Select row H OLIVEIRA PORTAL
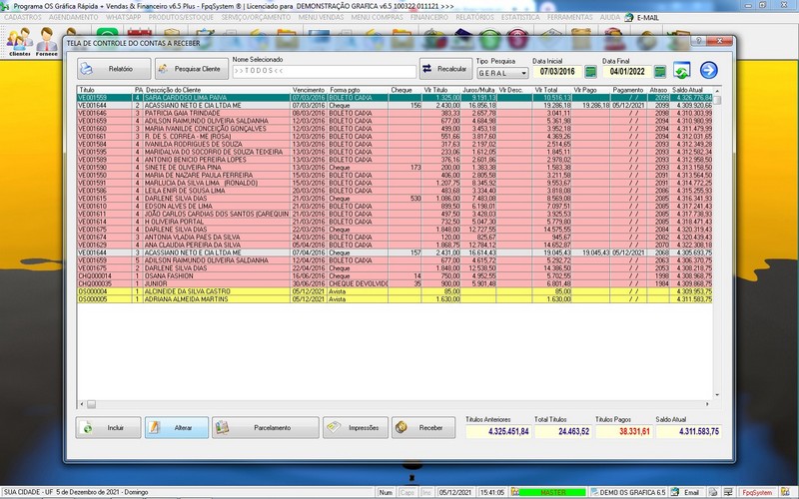The width and height of the screenshot is (799, 499). click(x=395, y=222)
